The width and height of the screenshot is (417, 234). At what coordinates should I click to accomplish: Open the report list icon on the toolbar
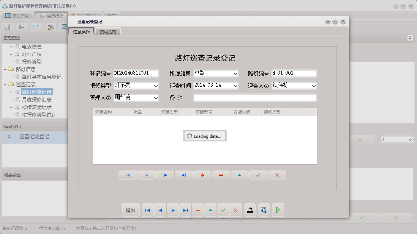(21, 27)
